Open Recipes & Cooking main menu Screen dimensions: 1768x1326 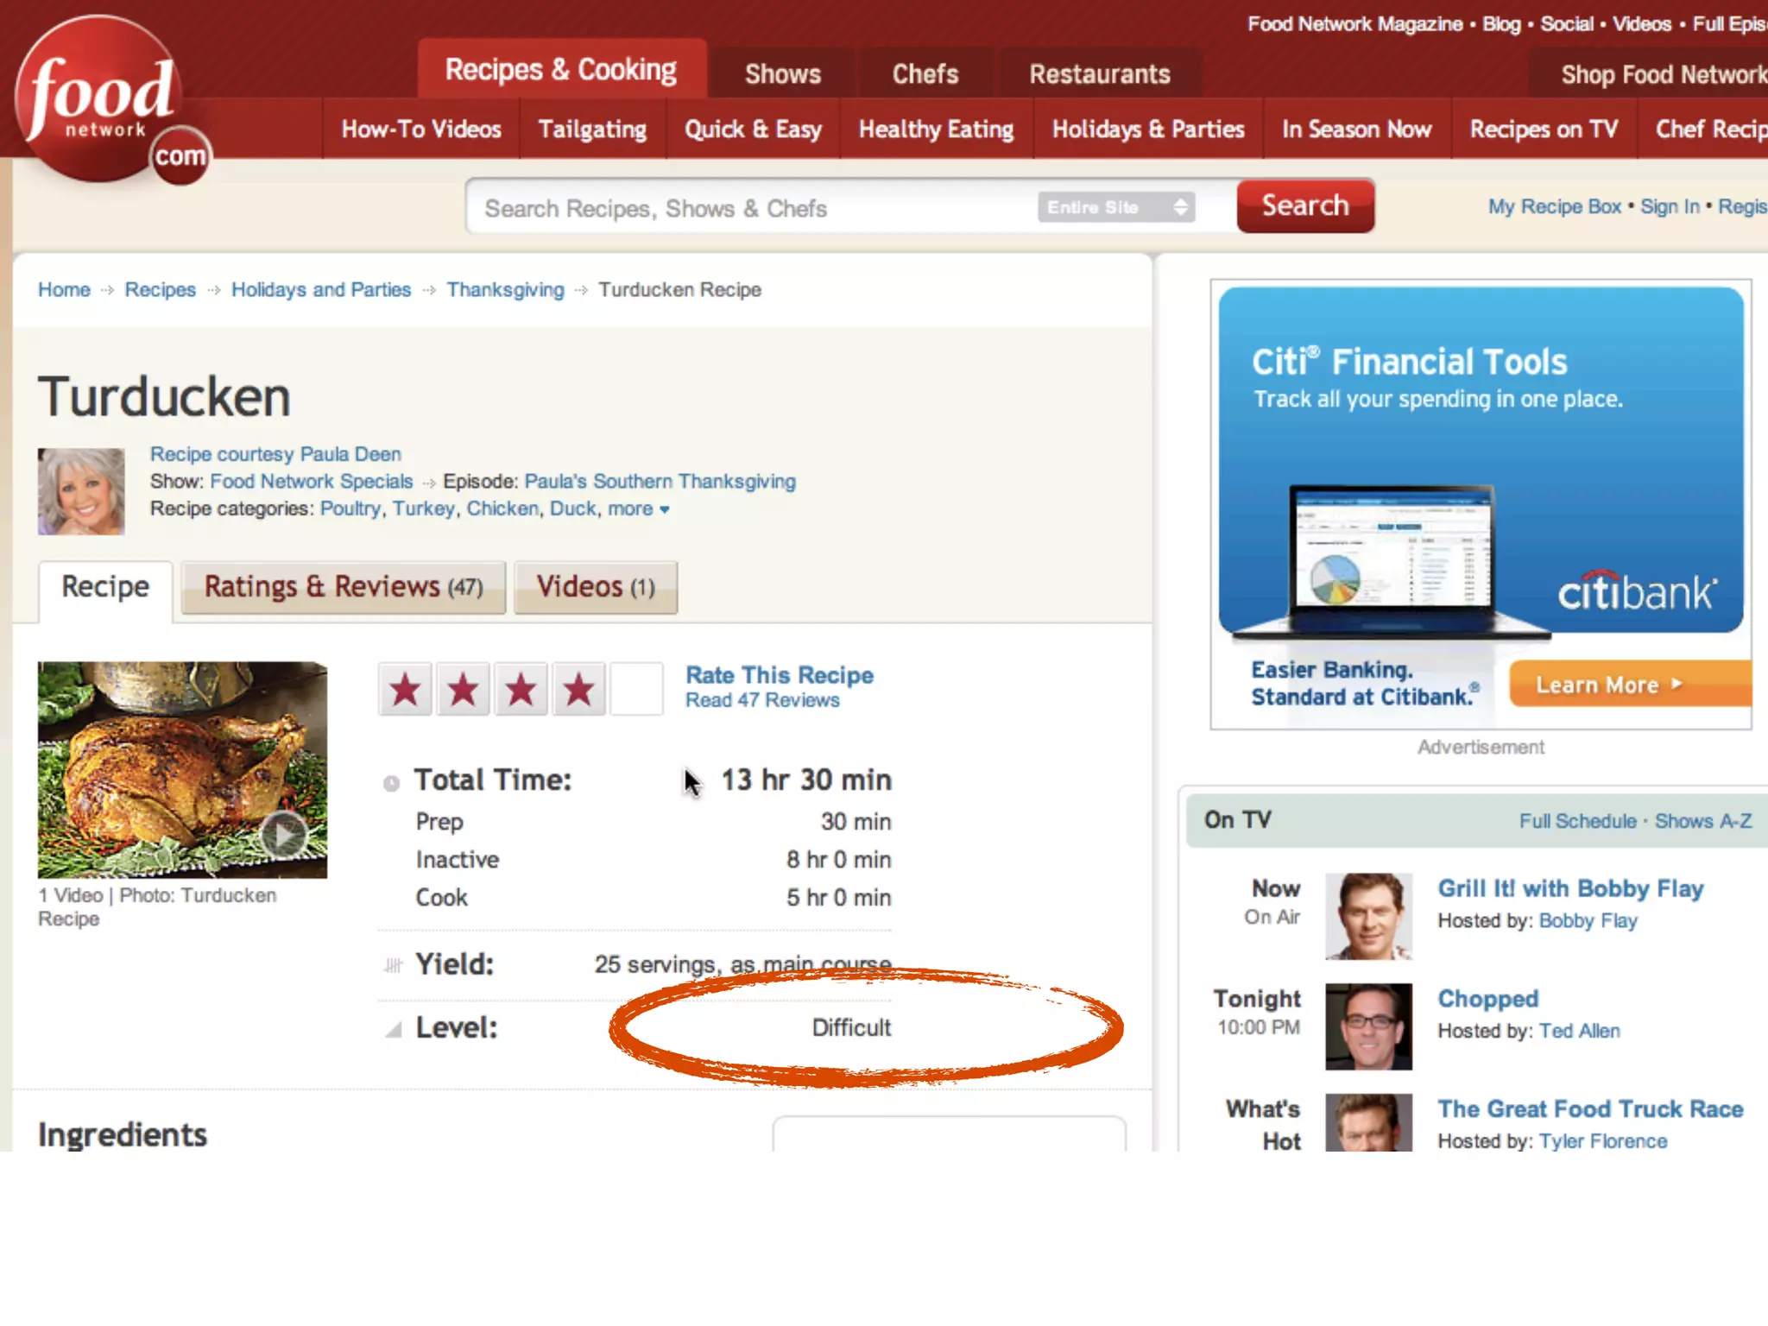(561, 70)
